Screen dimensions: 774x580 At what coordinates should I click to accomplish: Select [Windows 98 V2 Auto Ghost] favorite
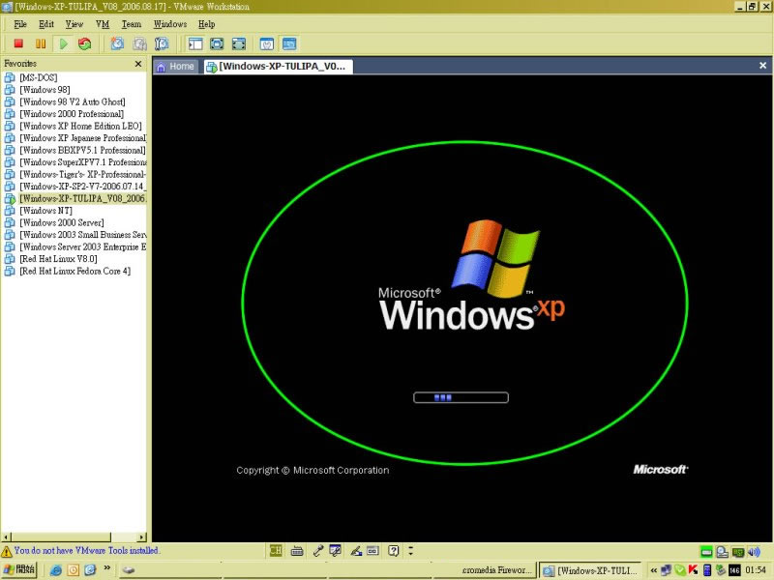65,101
